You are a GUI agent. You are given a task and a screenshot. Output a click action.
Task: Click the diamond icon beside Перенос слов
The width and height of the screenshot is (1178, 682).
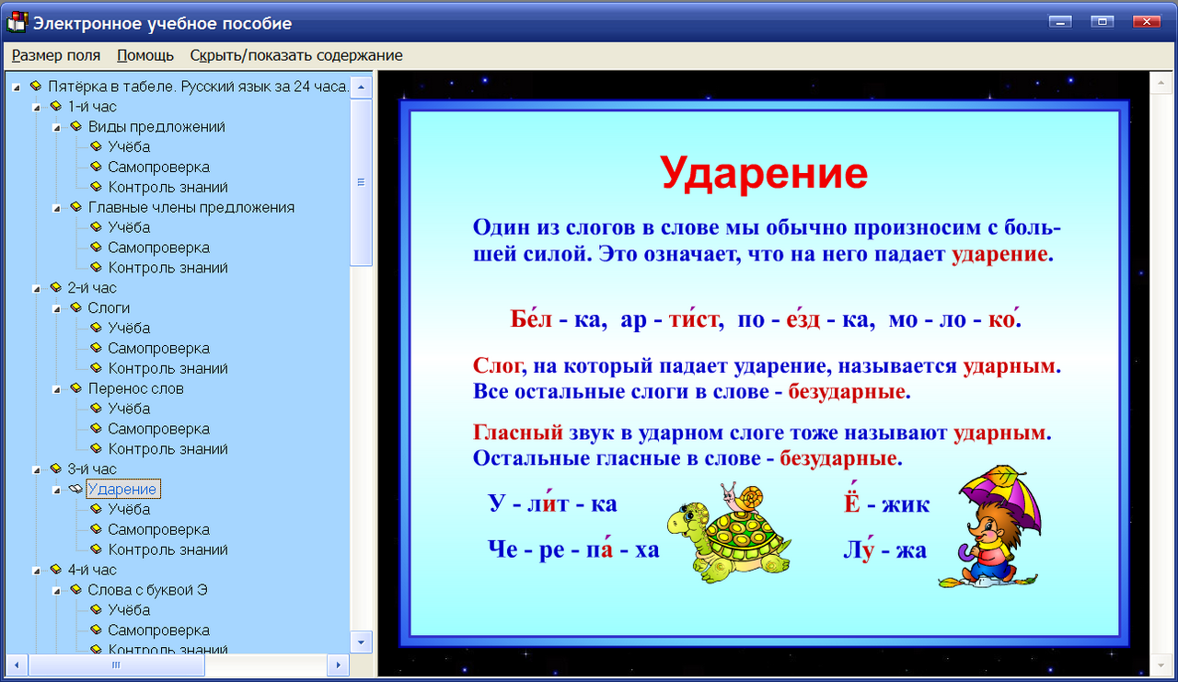click(x=75, y=388)
